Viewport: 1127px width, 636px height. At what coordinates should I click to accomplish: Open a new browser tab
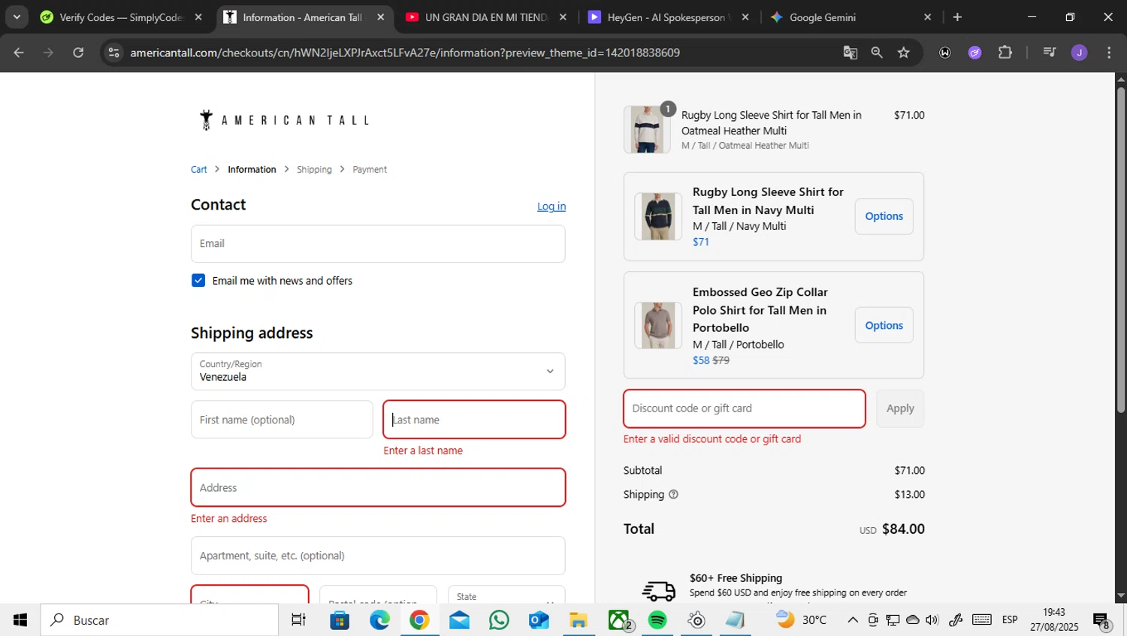point(957,17)
